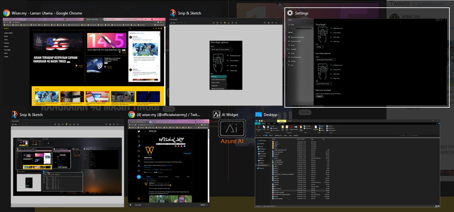Click Snip & Sketch icon above Three-finger gestures preview

pos(173,13)
